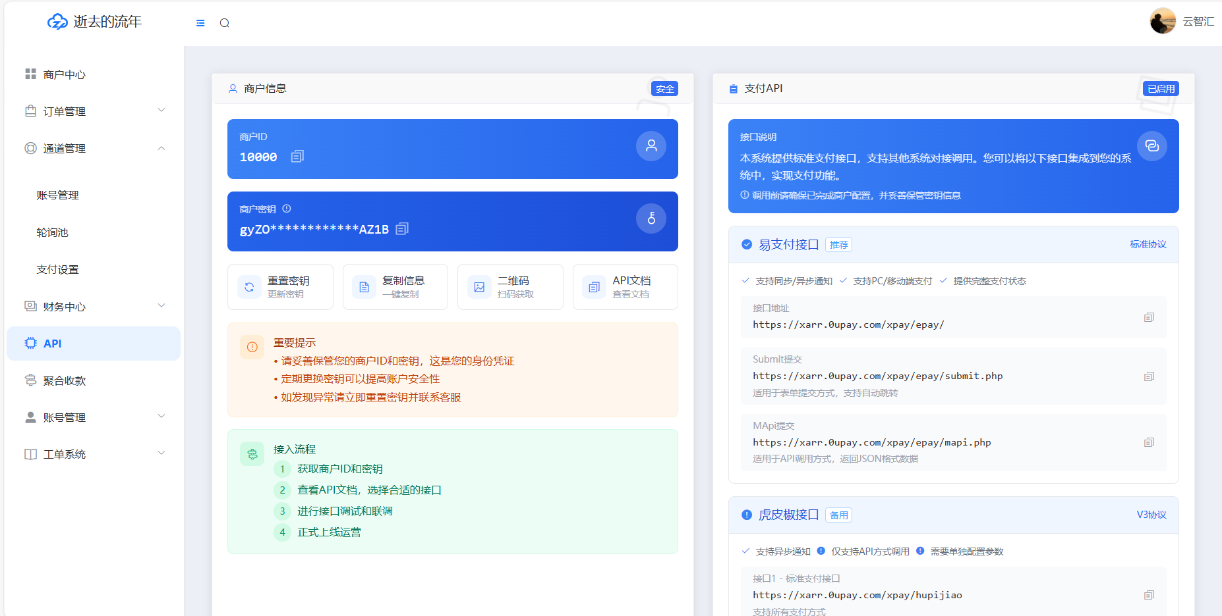
Task: Expand the 工单系统 chevron
Action: tap(161, 453)
